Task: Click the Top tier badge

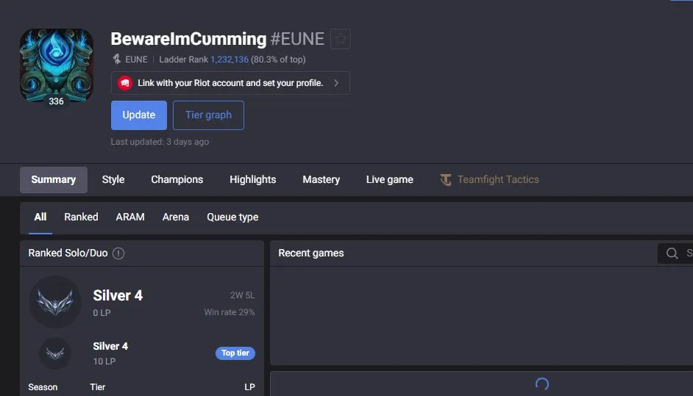Action: (235, 353)
